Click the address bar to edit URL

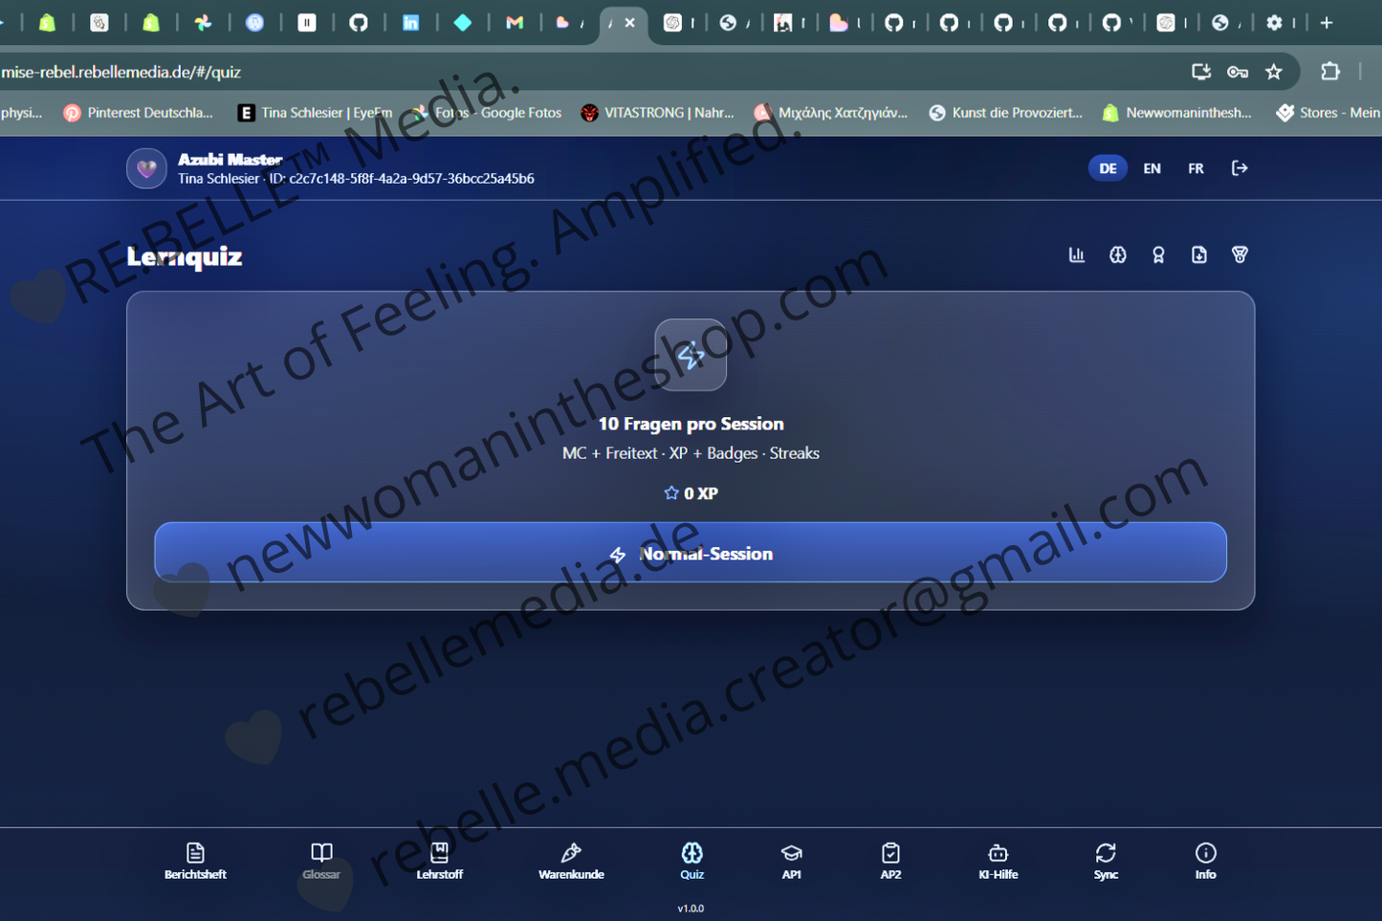point(383,71)
